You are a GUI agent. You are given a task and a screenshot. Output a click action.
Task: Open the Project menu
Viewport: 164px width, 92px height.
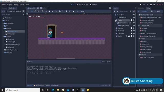coord(9,5)
